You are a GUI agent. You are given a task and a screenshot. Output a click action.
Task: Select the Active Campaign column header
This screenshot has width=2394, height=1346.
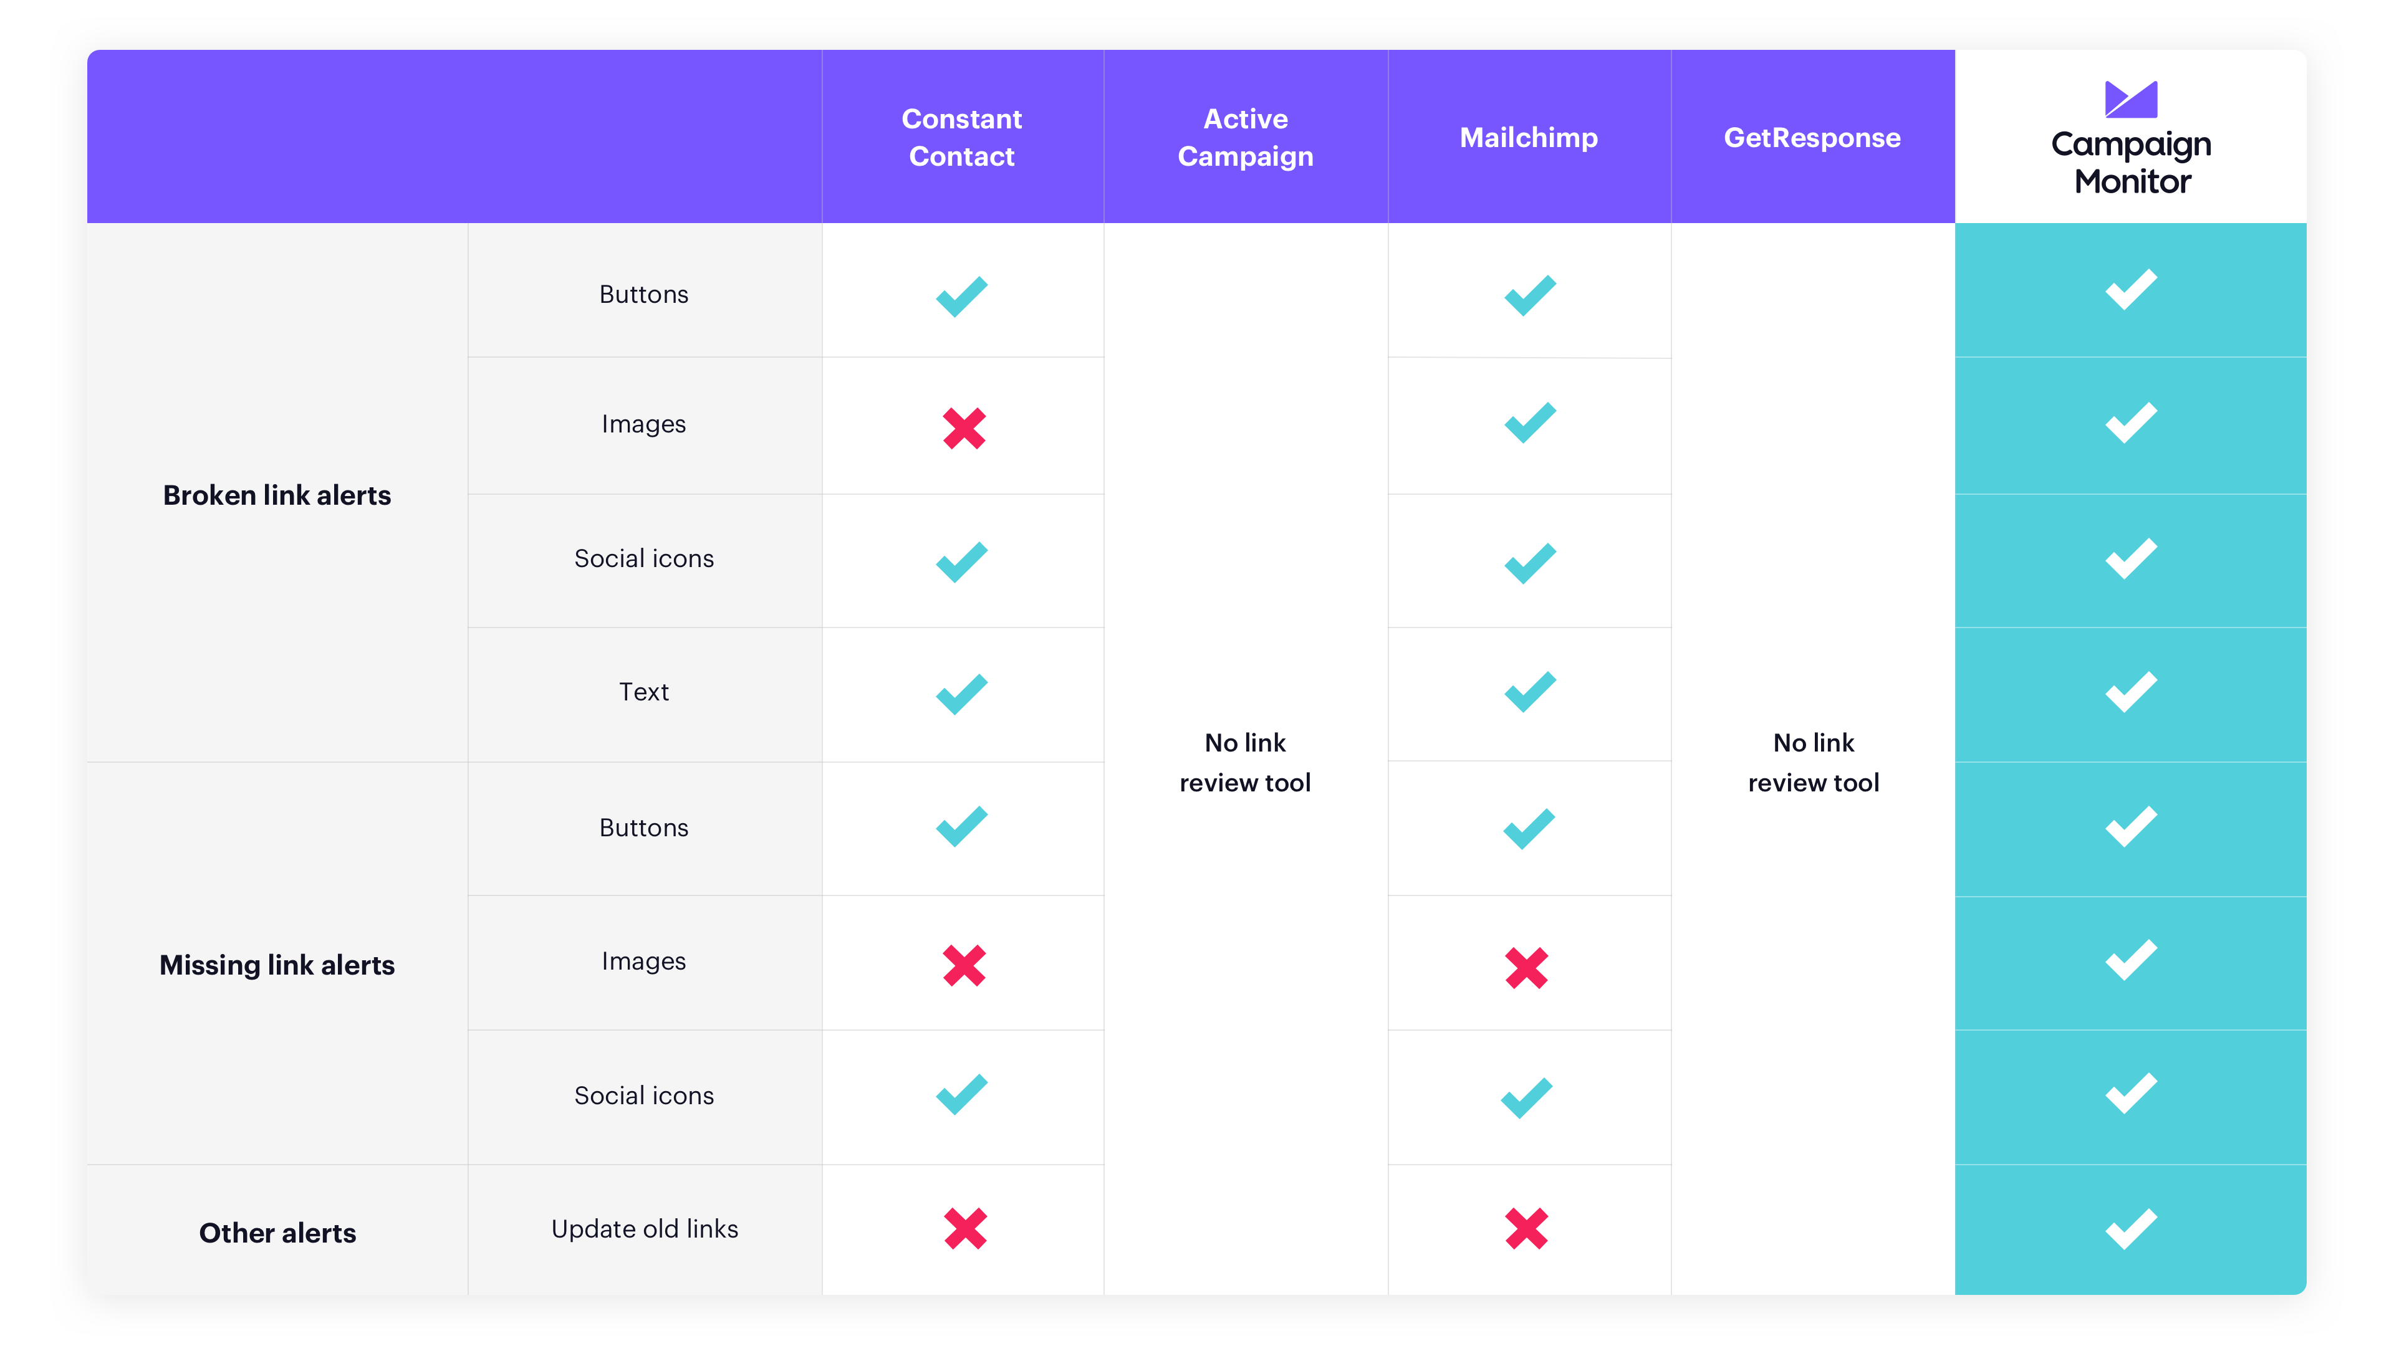pyautogui.click(x=1246, y=138)
